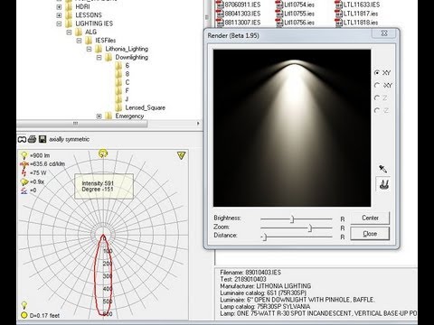Image resolution: width=434 pixels, height=325 pixels.
Task: Click the yellow bulb at top of polar chart
Action: 103,153
